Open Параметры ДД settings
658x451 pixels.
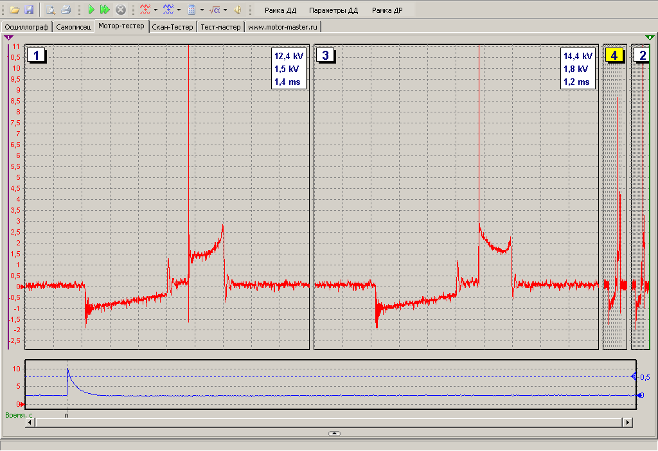coord(333,10)
